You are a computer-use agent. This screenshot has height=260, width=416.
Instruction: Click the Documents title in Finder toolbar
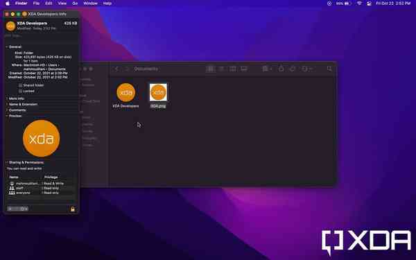pos(146,69)
